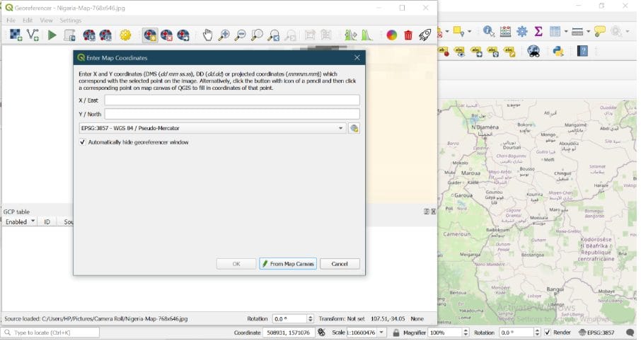This screenshot has width=641, height=341.
Task: Open the Settings menu in Georeferencer
Action: coord(71,21)
